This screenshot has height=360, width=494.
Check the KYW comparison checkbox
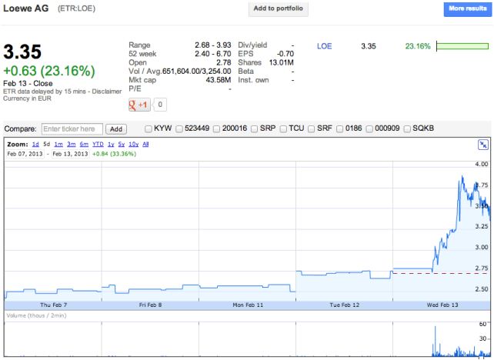149,128
